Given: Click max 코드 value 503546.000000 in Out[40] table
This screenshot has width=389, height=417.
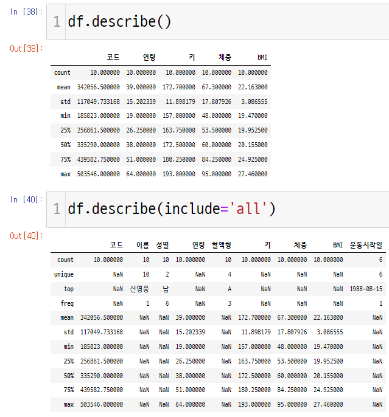Looking at the screenshot, I should pos(102,404).
